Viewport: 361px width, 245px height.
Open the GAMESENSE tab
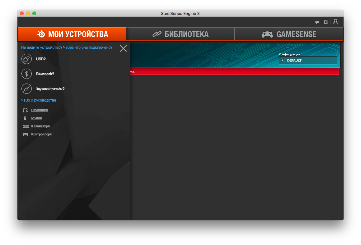pyautogui.click(x=289, y=34)
